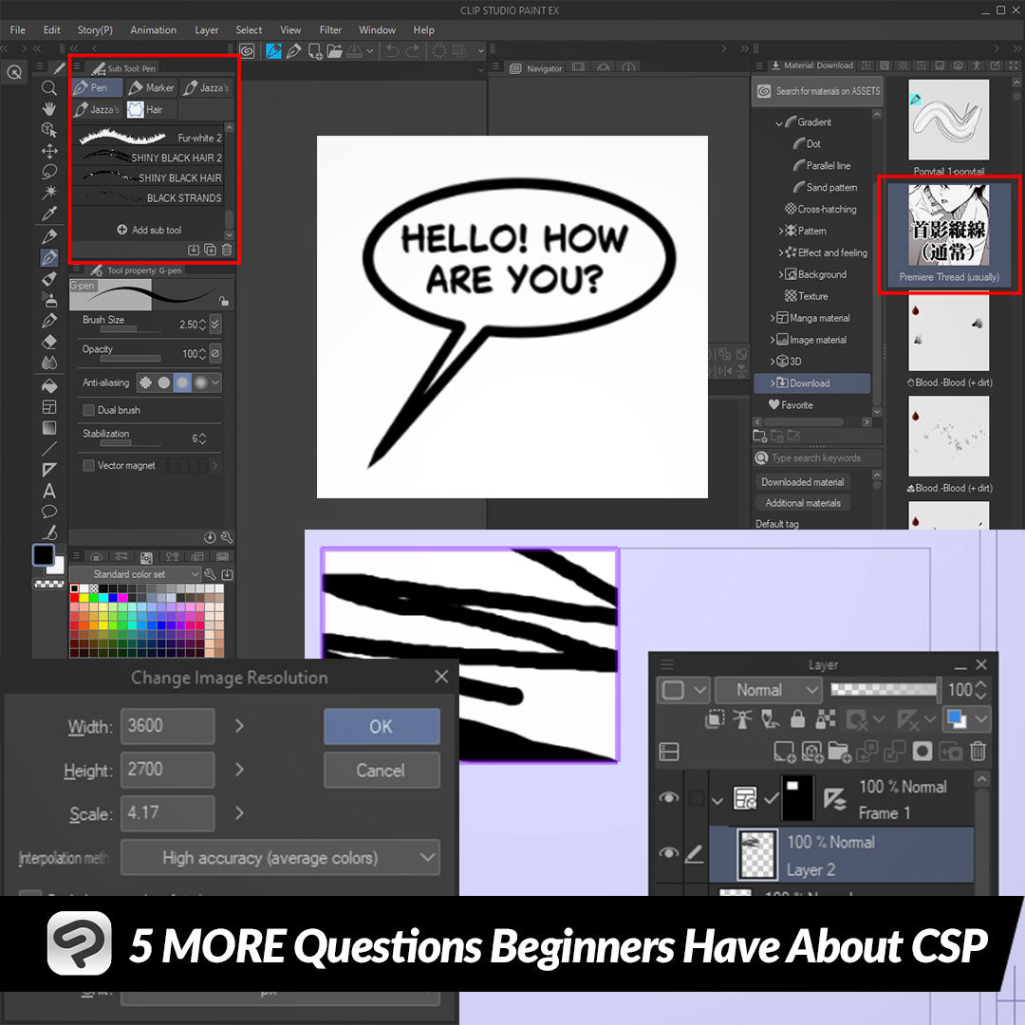This screenshot has width=1025, height=1025.
Task: Tick the Vector magnet checkbox
Action: [x=89, y=466]
